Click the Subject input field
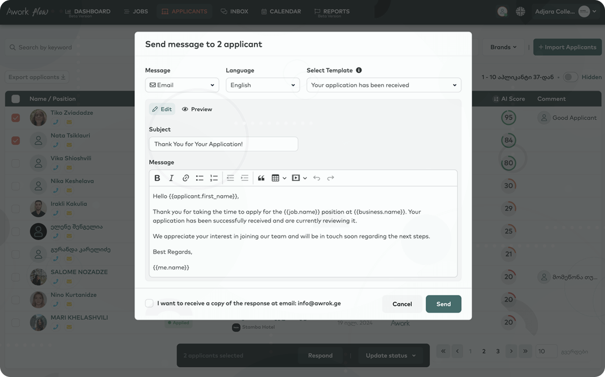This screenshot has height=377, width=605. click(223, 144)
